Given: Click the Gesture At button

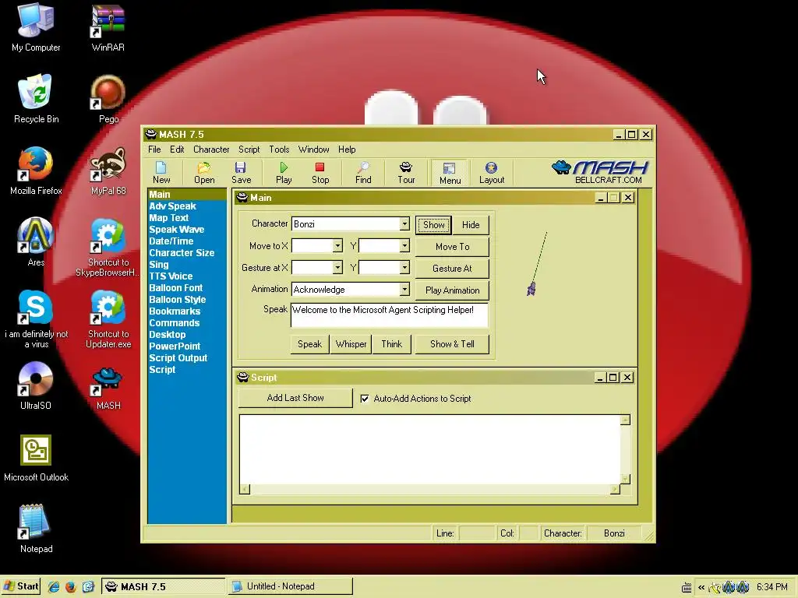Looking at the screenshot, I should 452,269.
